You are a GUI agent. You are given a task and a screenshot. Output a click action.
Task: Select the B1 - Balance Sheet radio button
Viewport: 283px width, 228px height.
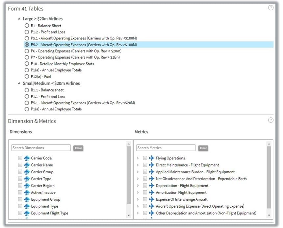point(27,26)
